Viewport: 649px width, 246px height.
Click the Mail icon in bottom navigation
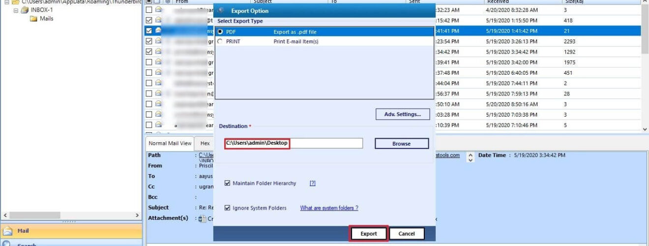click(8, 231)
